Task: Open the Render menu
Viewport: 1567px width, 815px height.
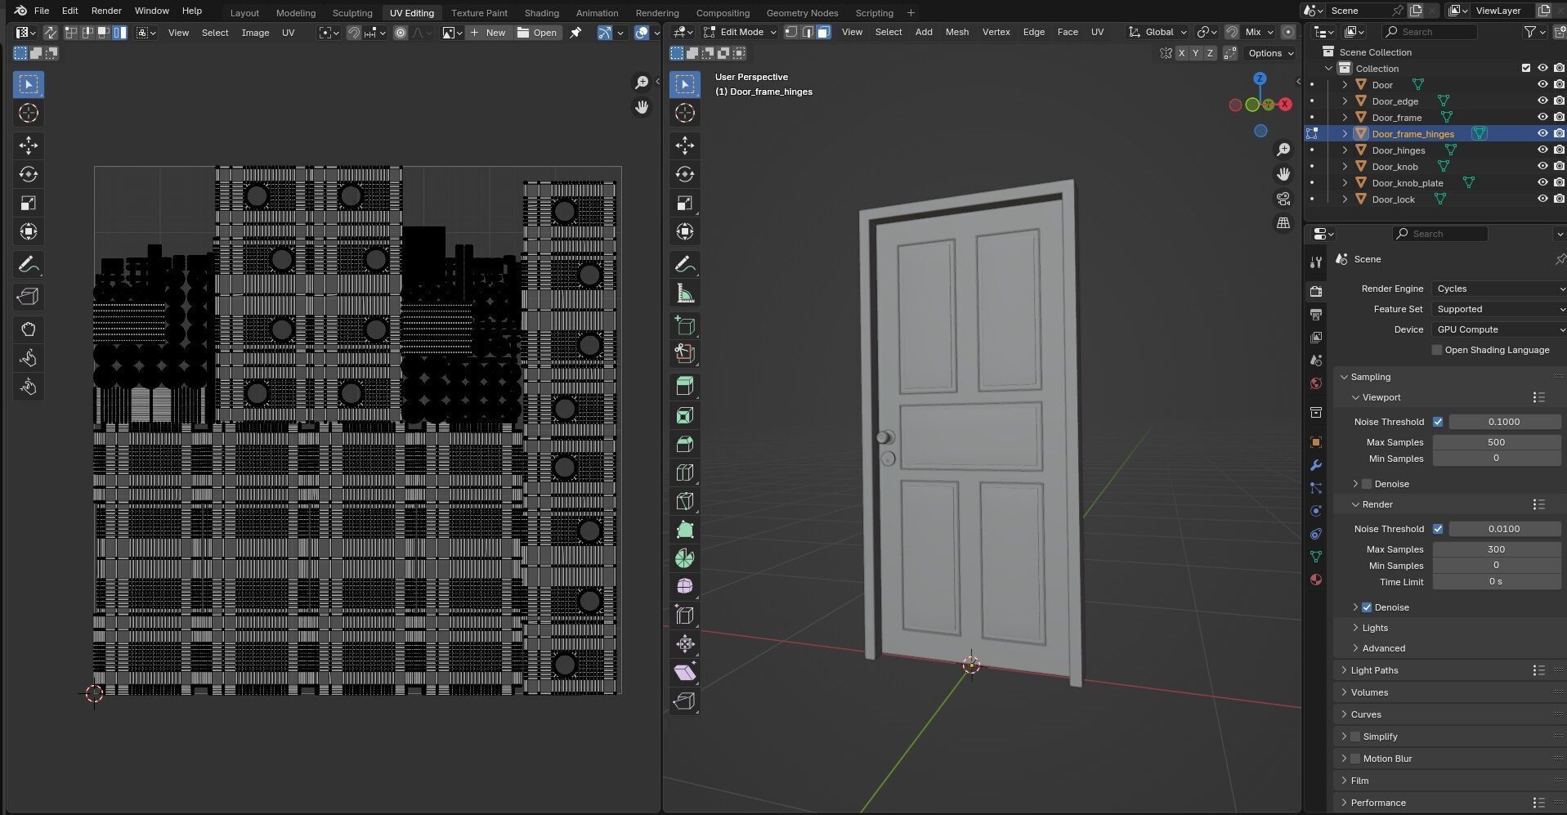Action: pyautogui.click(x=106, y=11)
